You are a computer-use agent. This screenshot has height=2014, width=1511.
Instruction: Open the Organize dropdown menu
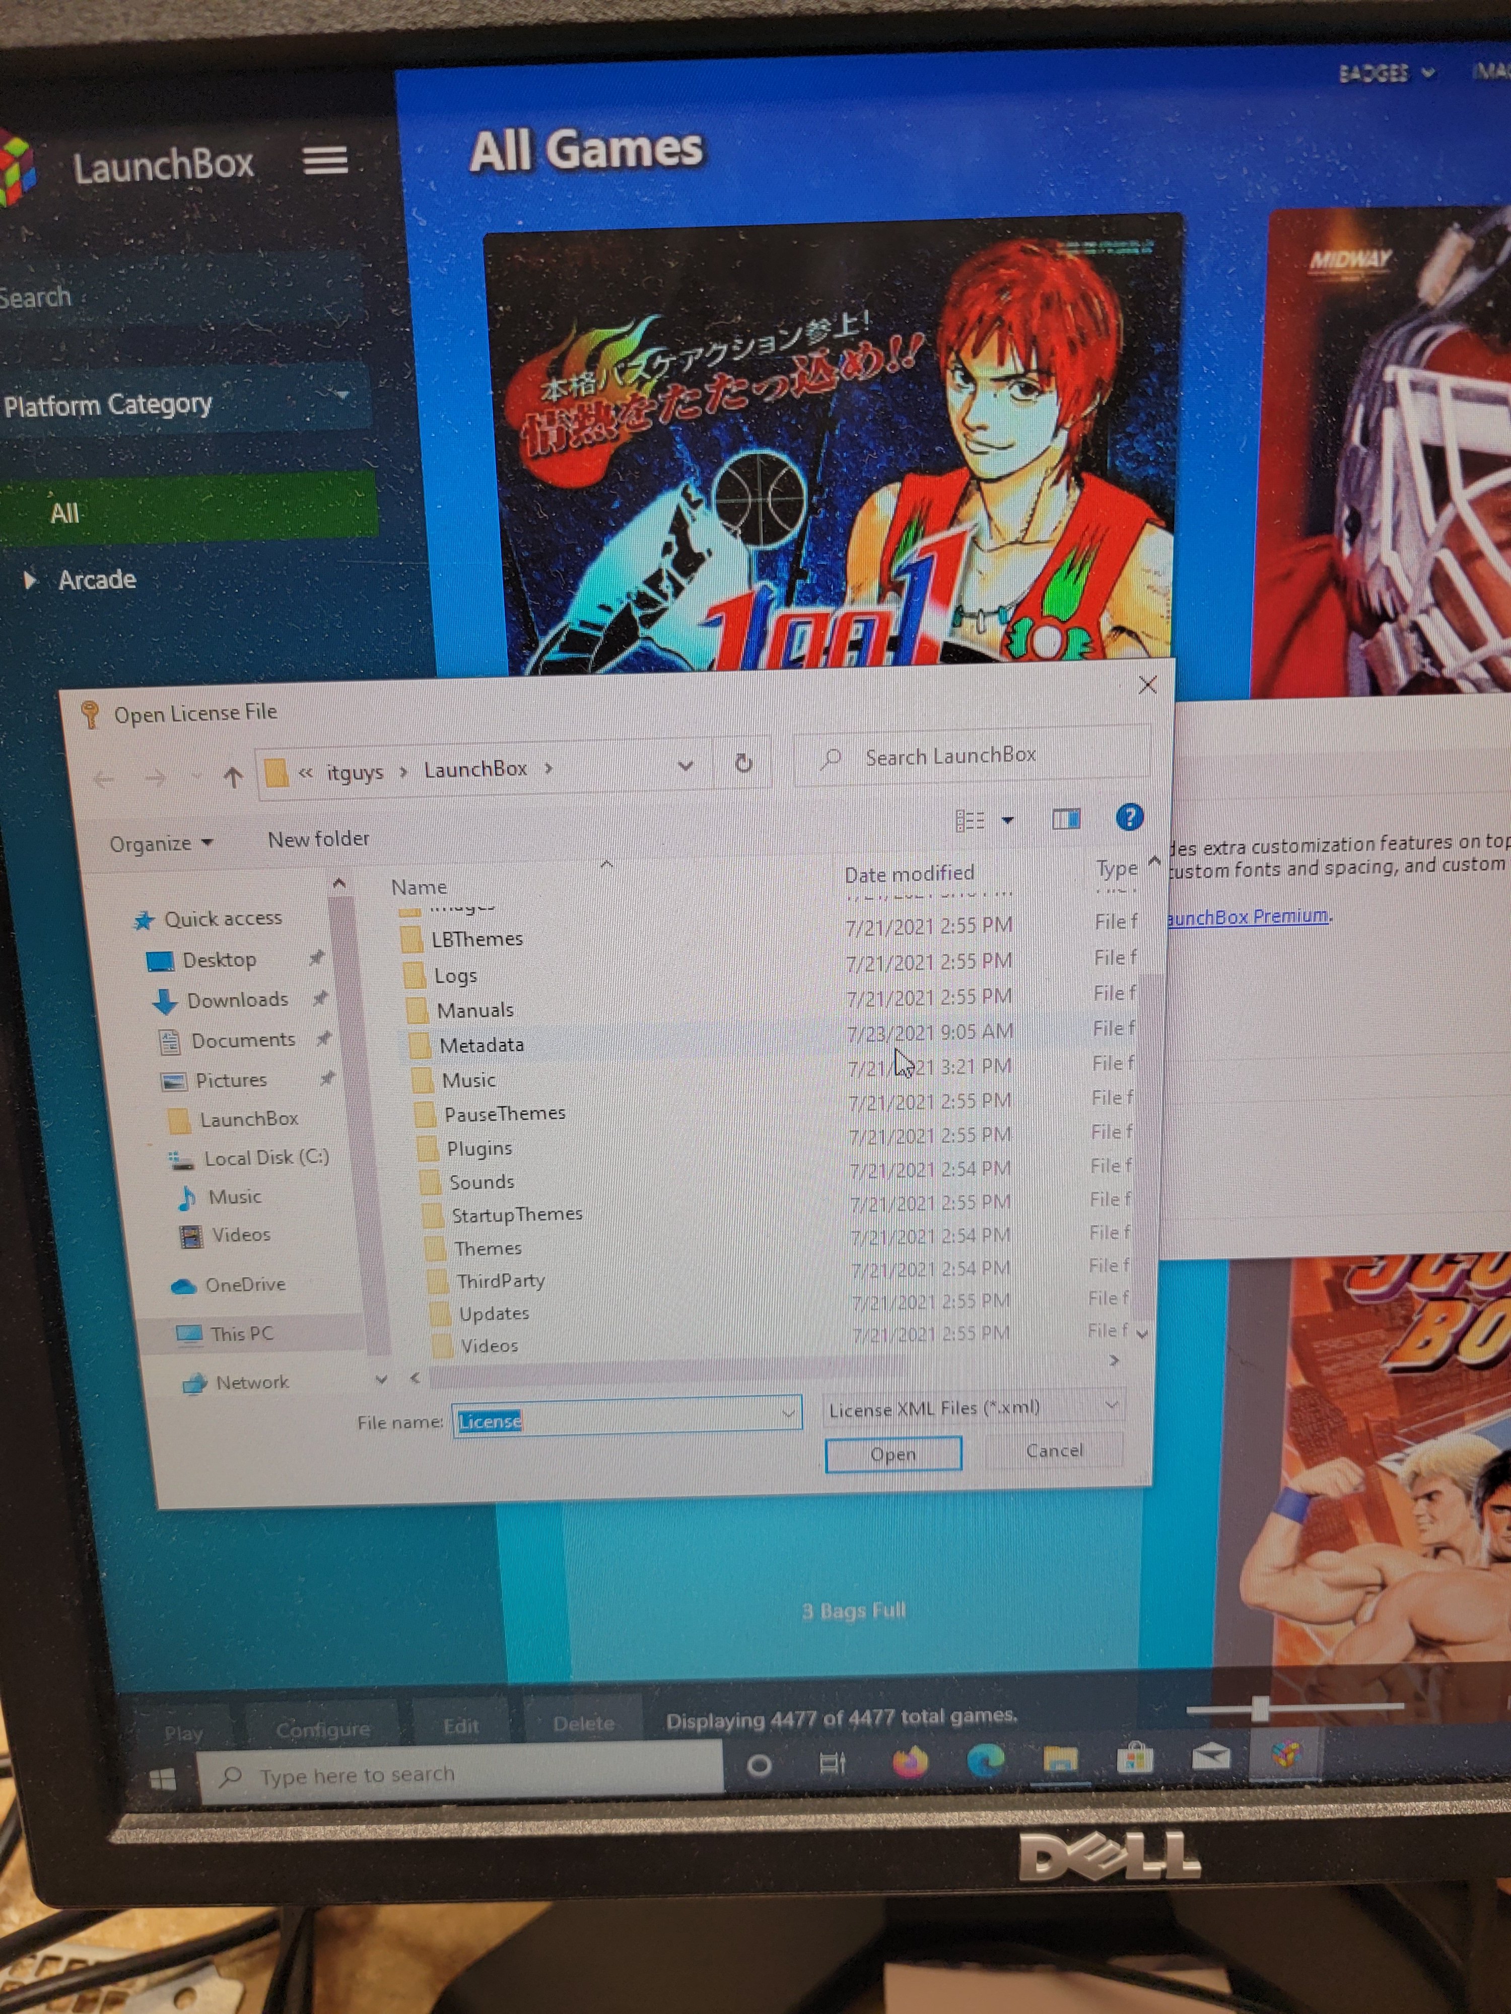pos(161,844)
